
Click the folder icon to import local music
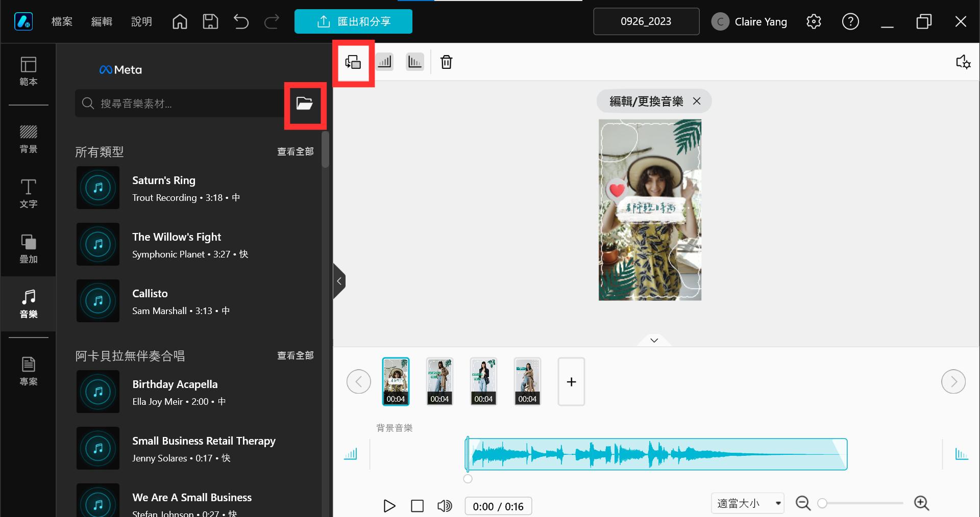pos(304,104)
